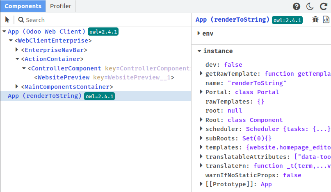Collapse the App (Odoo Web Client) tree
Viewport: 331px width, 192px height.
click(x=4, y=32)
